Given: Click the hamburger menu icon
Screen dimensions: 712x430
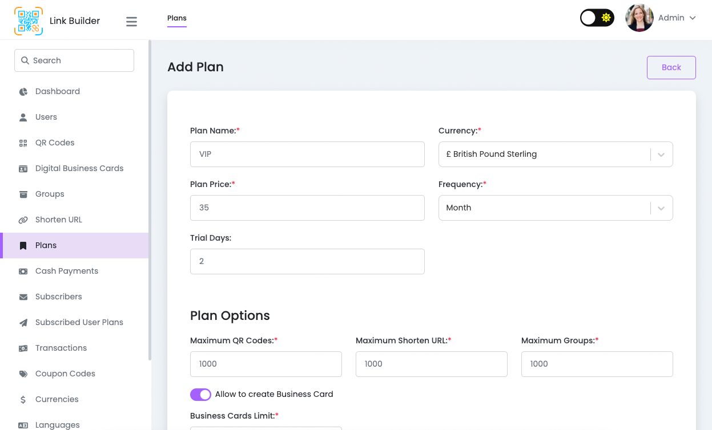Looking at the screenshot, I should point(131,22).
